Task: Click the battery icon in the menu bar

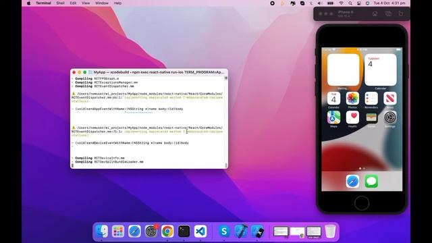Action: tap(330, 3)
